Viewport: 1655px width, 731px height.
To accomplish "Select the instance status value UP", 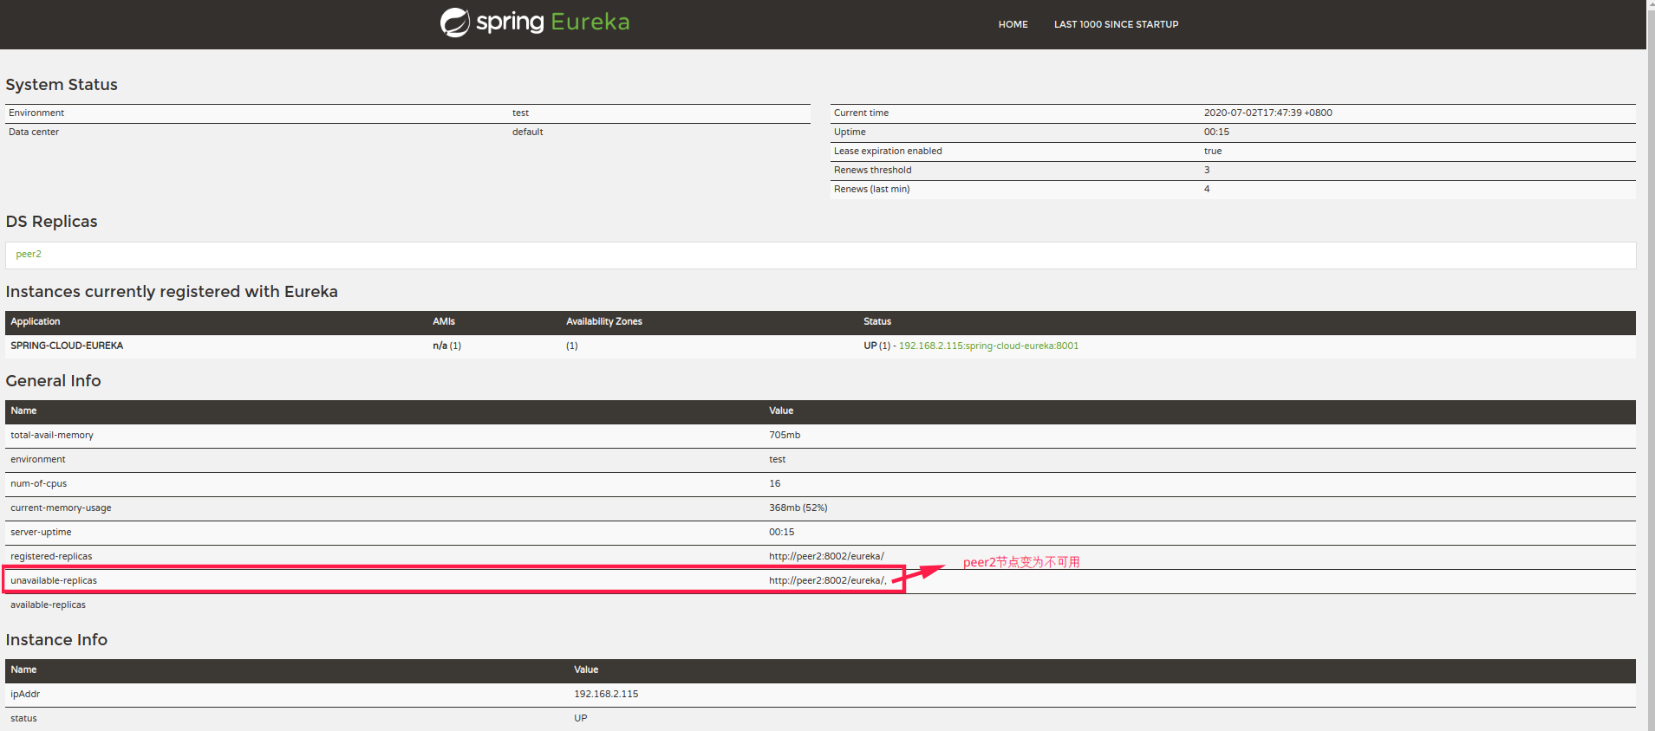I will pos(580,718).
